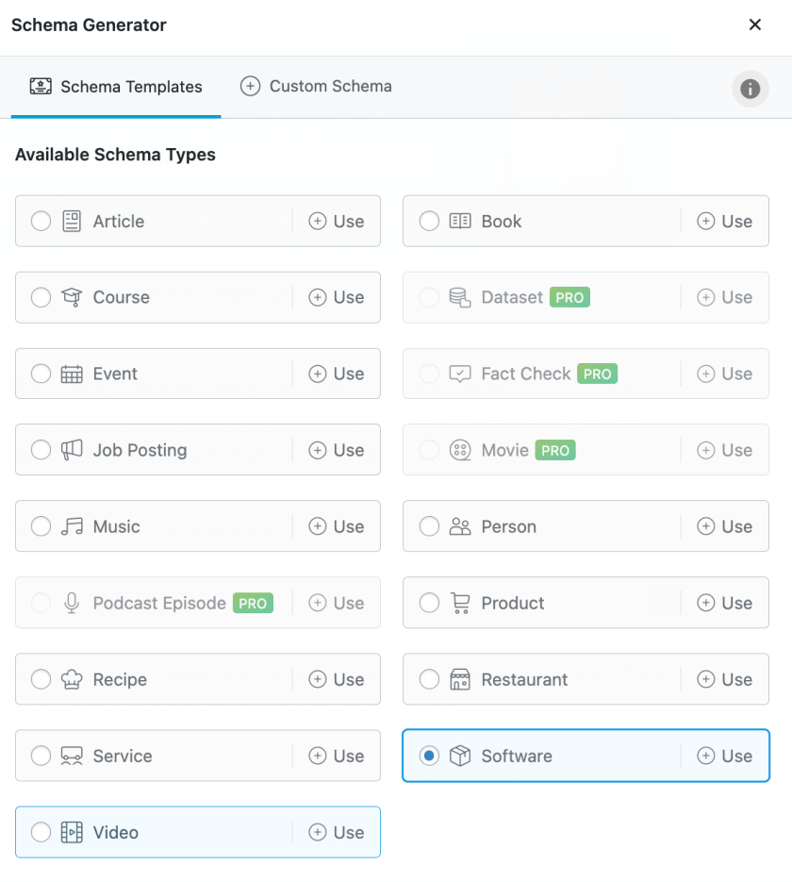792x882 pixels.
Task: Click the Course graduation cap icon
Action: (72, 297)
